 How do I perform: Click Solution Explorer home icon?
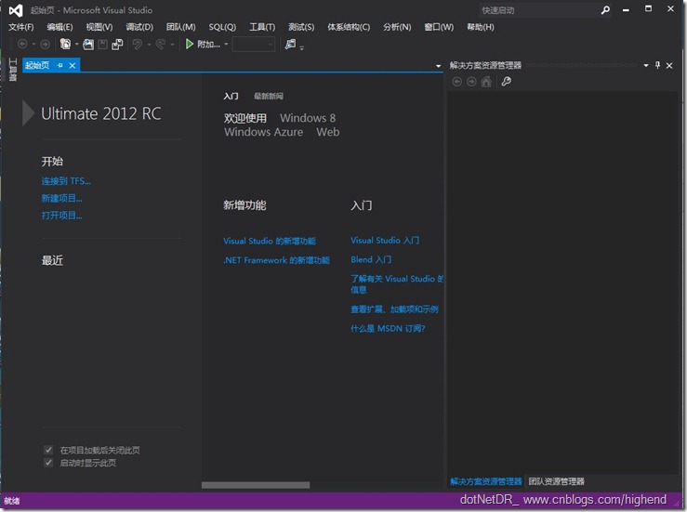[x=486, y=82]
